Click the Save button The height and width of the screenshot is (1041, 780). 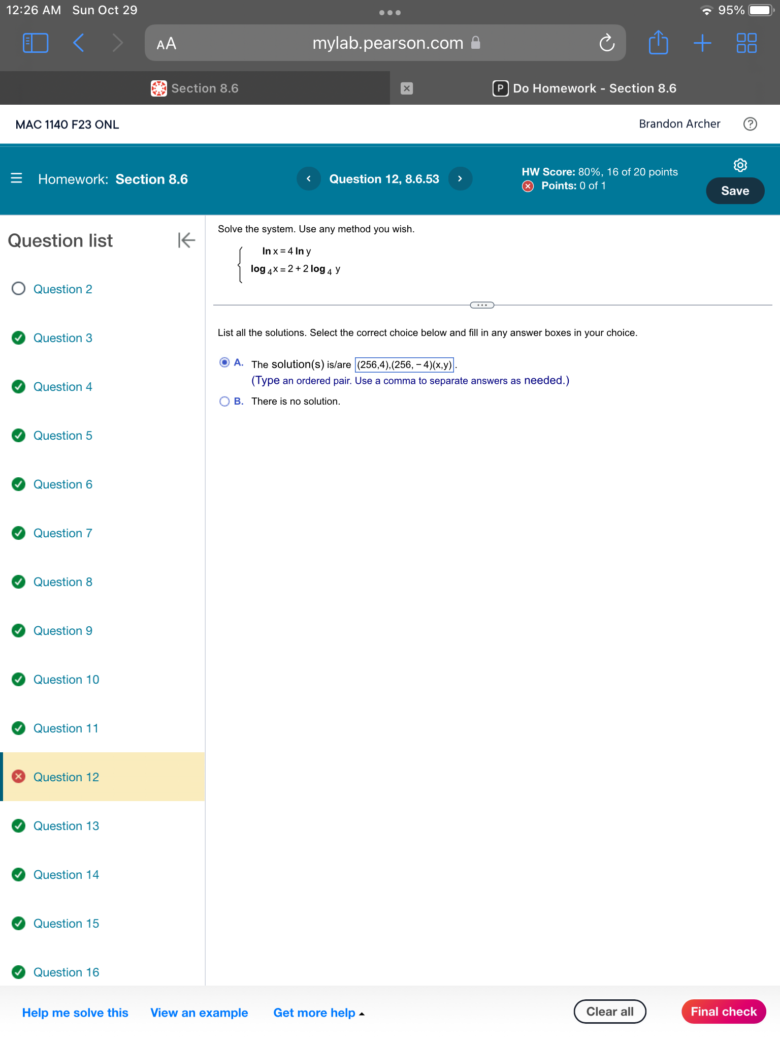735,191
